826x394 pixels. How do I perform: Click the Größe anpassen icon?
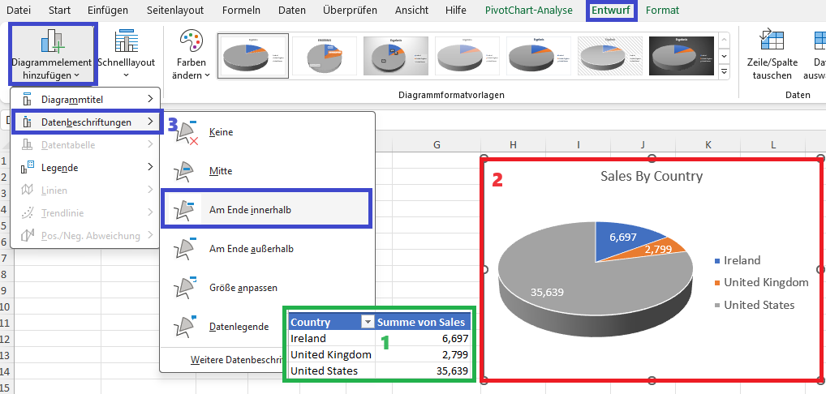[x=186, y=288]
